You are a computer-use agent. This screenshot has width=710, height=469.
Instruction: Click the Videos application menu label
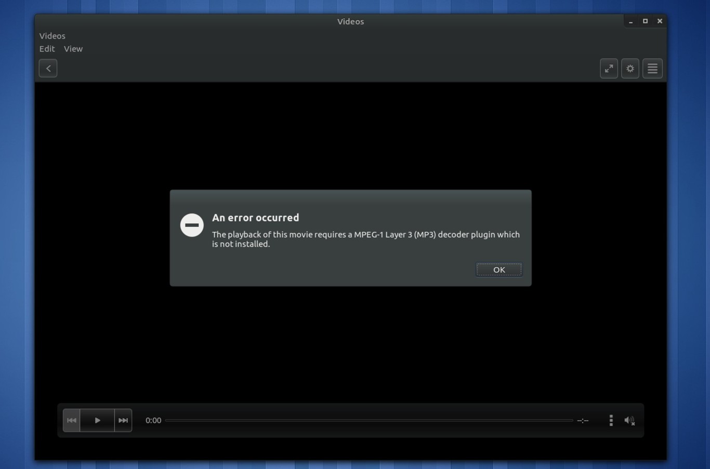pyautogui.click(x=52, y=36)
